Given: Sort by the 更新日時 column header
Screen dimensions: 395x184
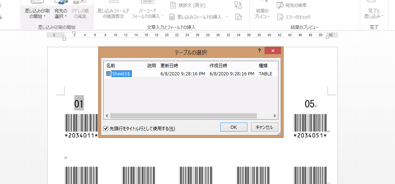Looking at the screenshot, I should click(x=182, y=66).
